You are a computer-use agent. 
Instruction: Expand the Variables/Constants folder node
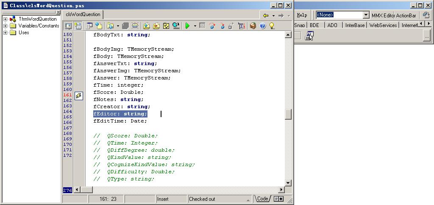(6, 26)
